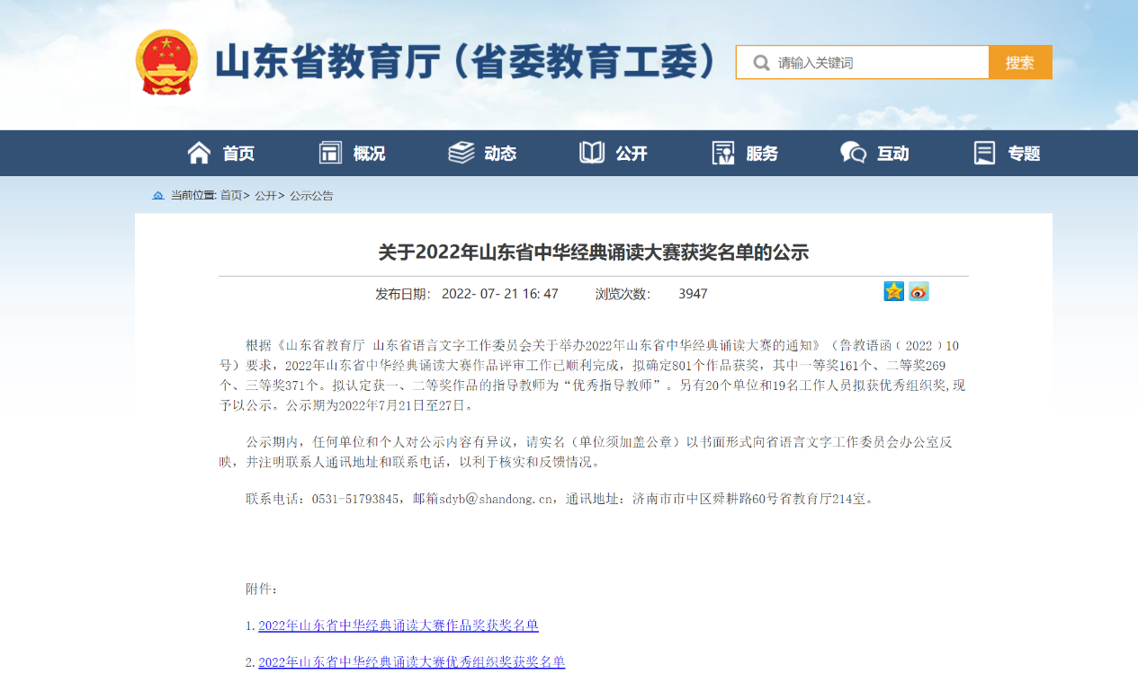Click the house icon for 首页

199,153
